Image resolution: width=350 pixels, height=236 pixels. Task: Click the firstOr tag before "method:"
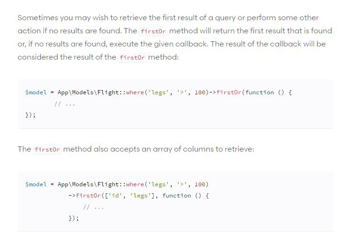coord(132,57)
